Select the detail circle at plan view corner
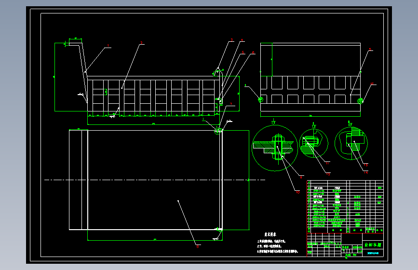The width and height of the screenshot is (418, 270). (218, 131)
